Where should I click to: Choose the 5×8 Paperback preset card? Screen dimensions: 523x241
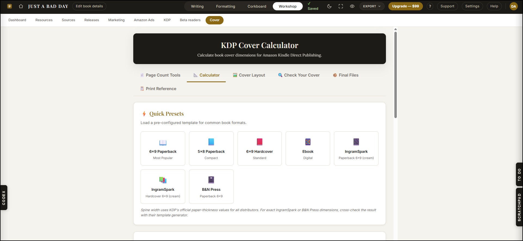pos(211,148)
